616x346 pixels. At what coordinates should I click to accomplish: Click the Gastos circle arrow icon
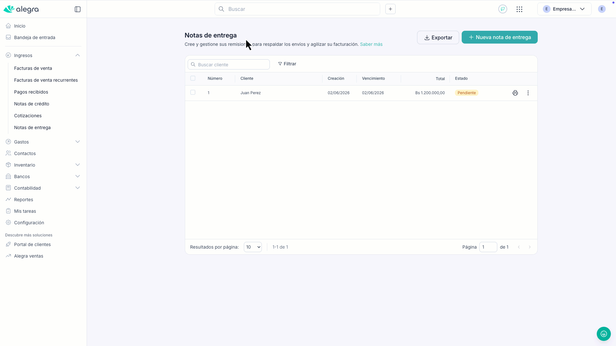pos(8,142)
